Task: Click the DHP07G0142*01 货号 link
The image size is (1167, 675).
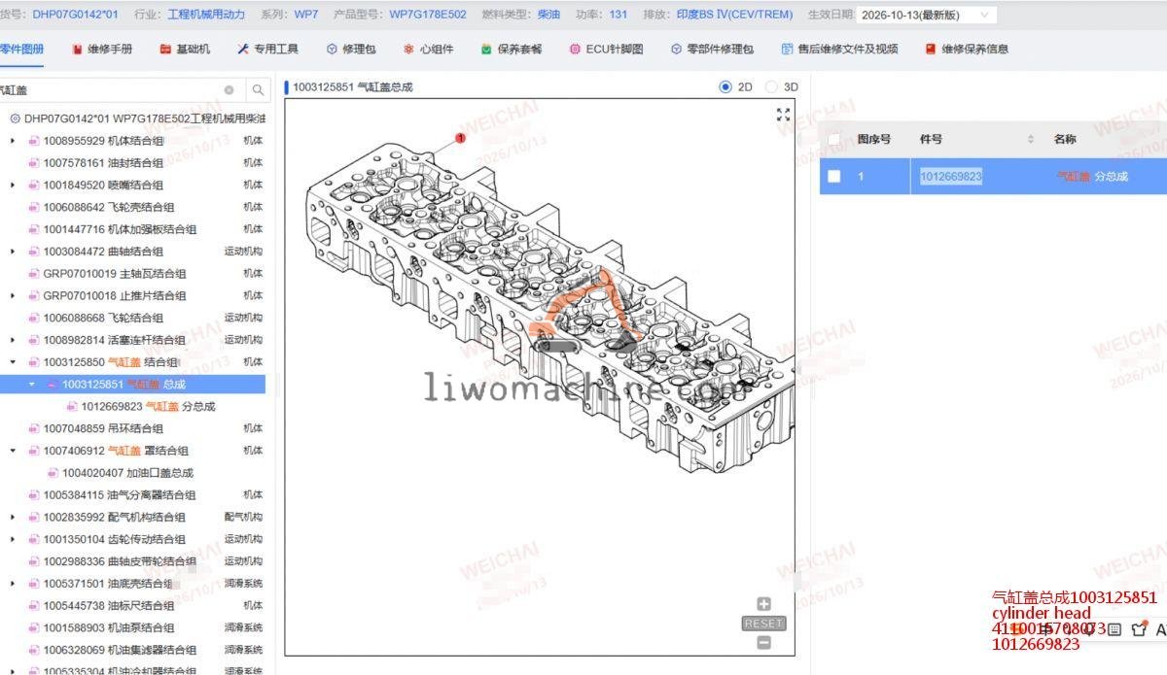Action: click(75, 15)
